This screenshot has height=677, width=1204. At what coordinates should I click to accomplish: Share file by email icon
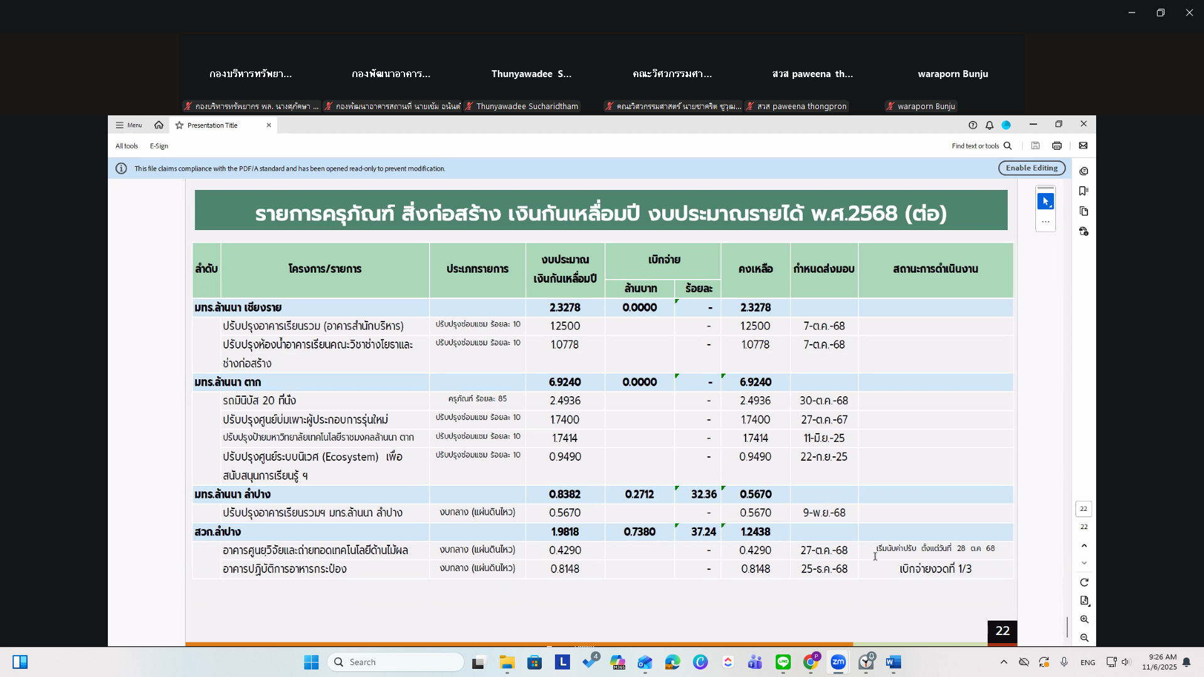[x=1083, y=146]
